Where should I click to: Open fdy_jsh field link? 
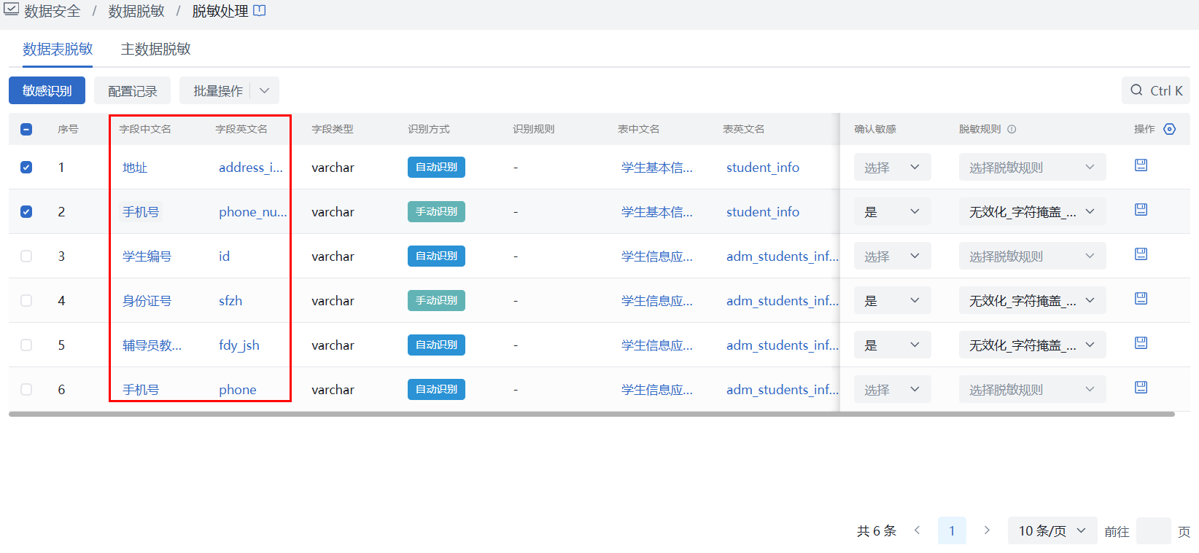pyautogui.click(x=239, y=345)
